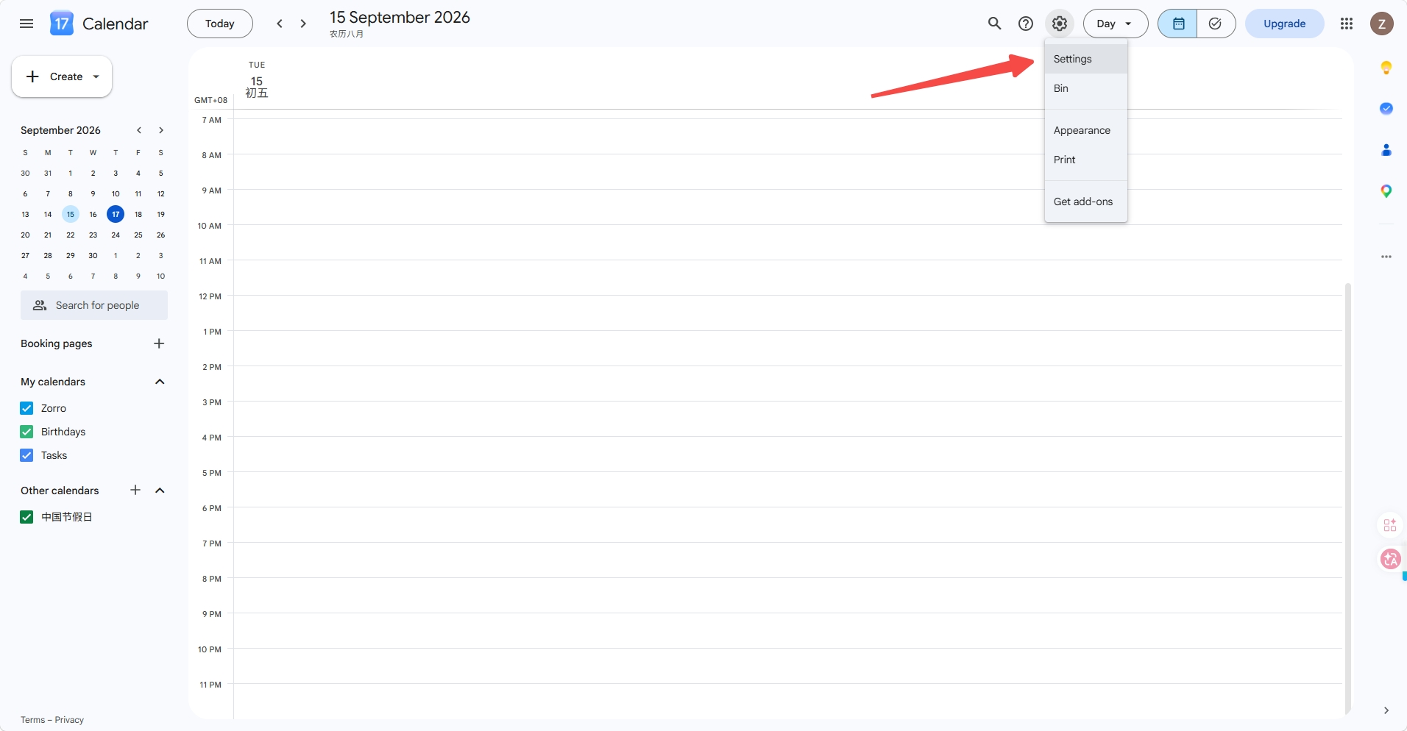
Task: Previous month arrow in mini calendar
Action: pos(138,130)
